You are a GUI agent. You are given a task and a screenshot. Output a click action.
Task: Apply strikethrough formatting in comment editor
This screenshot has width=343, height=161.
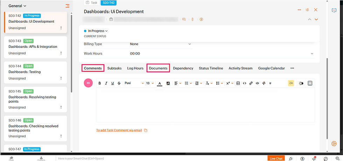tap(119, 83)
